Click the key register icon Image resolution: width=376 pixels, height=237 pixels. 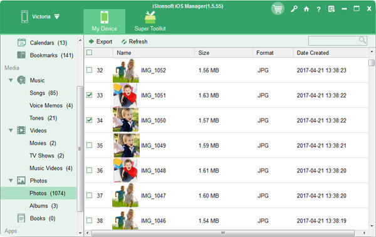(294, 9)
